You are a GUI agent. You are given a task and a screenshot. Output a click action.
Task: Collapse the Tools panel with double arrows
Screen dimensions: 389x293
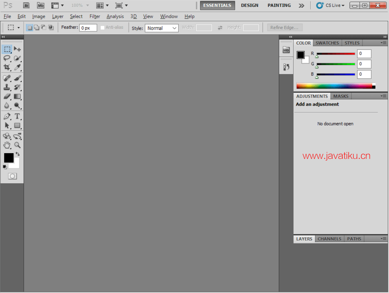pyautogui.click(x=3, y=37)
